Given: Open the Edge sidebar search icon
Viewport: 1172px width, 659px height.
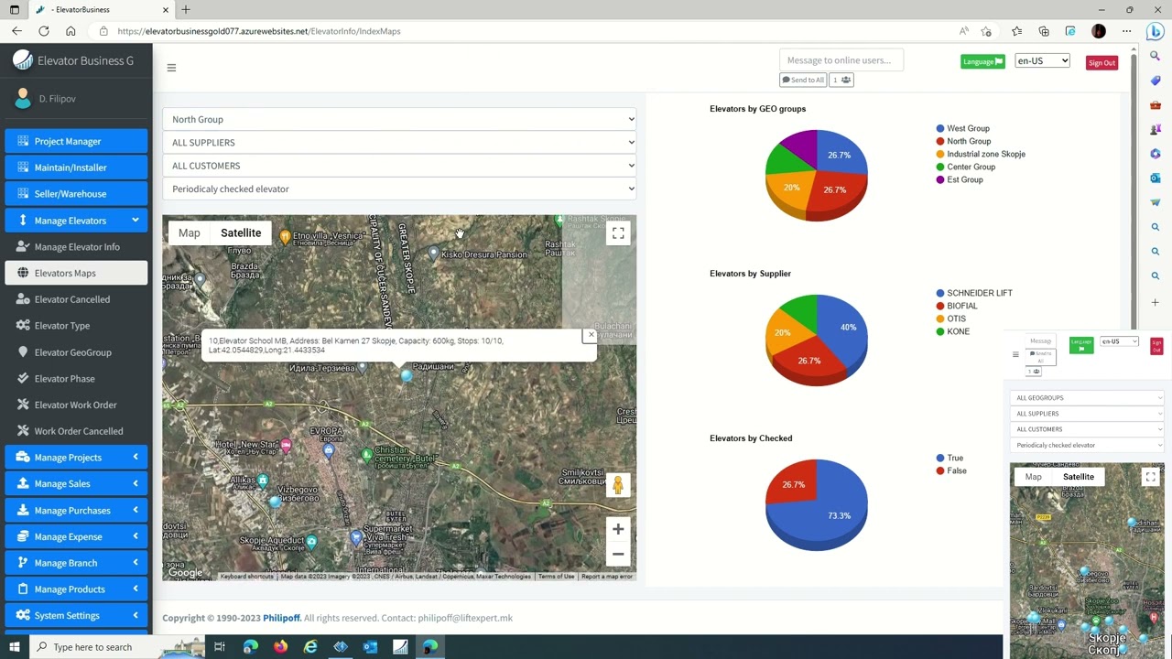Looking at the screenshot, I should pos(1156,56).
